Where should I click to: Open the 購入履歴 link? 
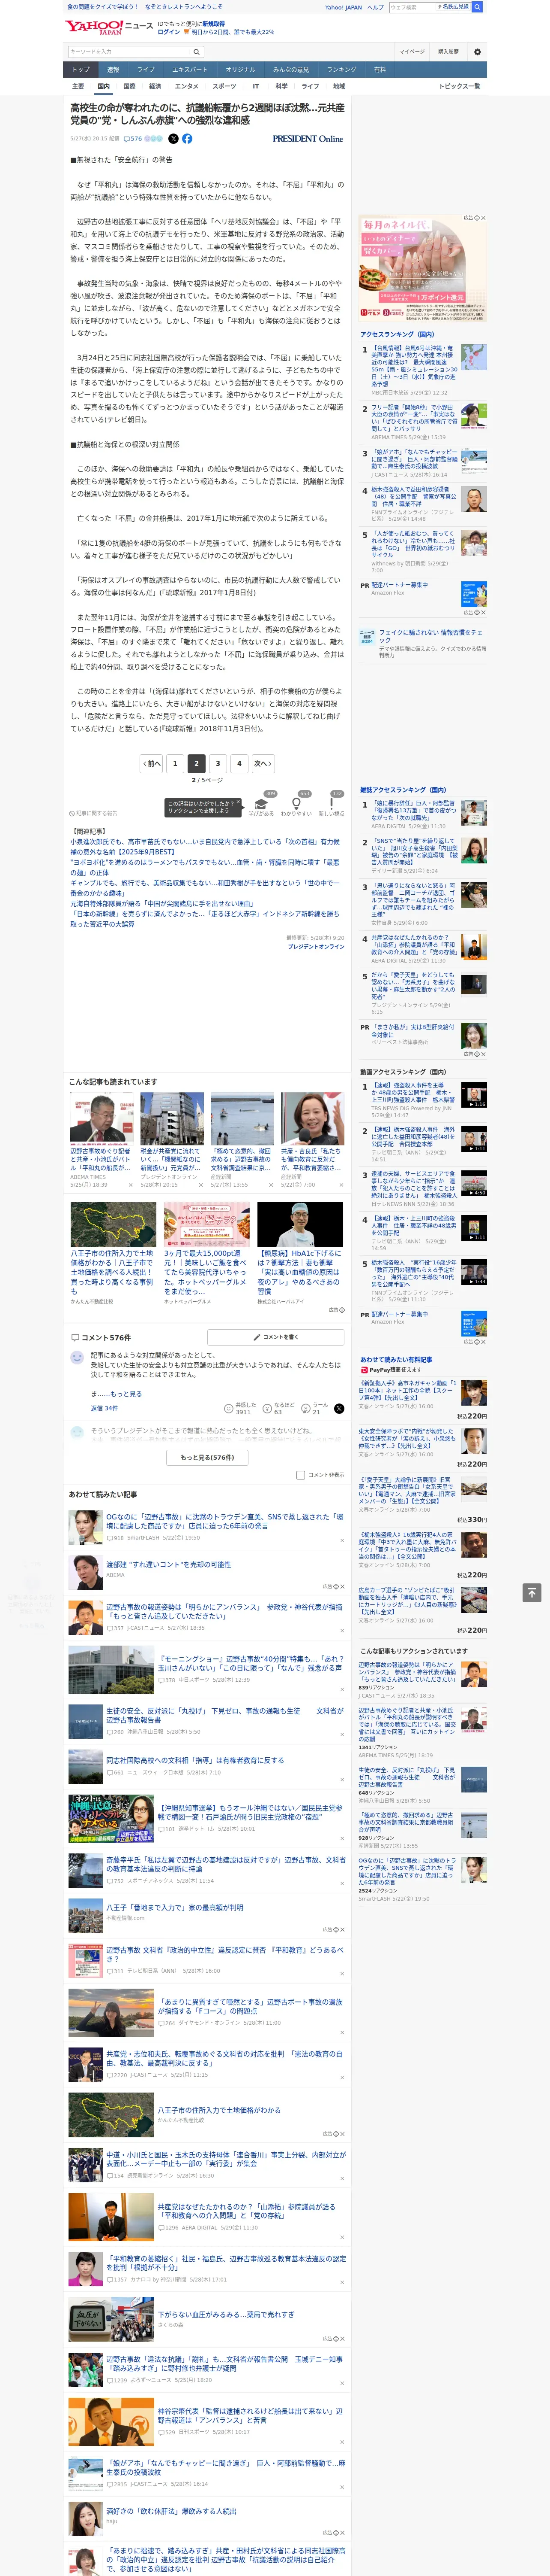(x=448, y=51)
